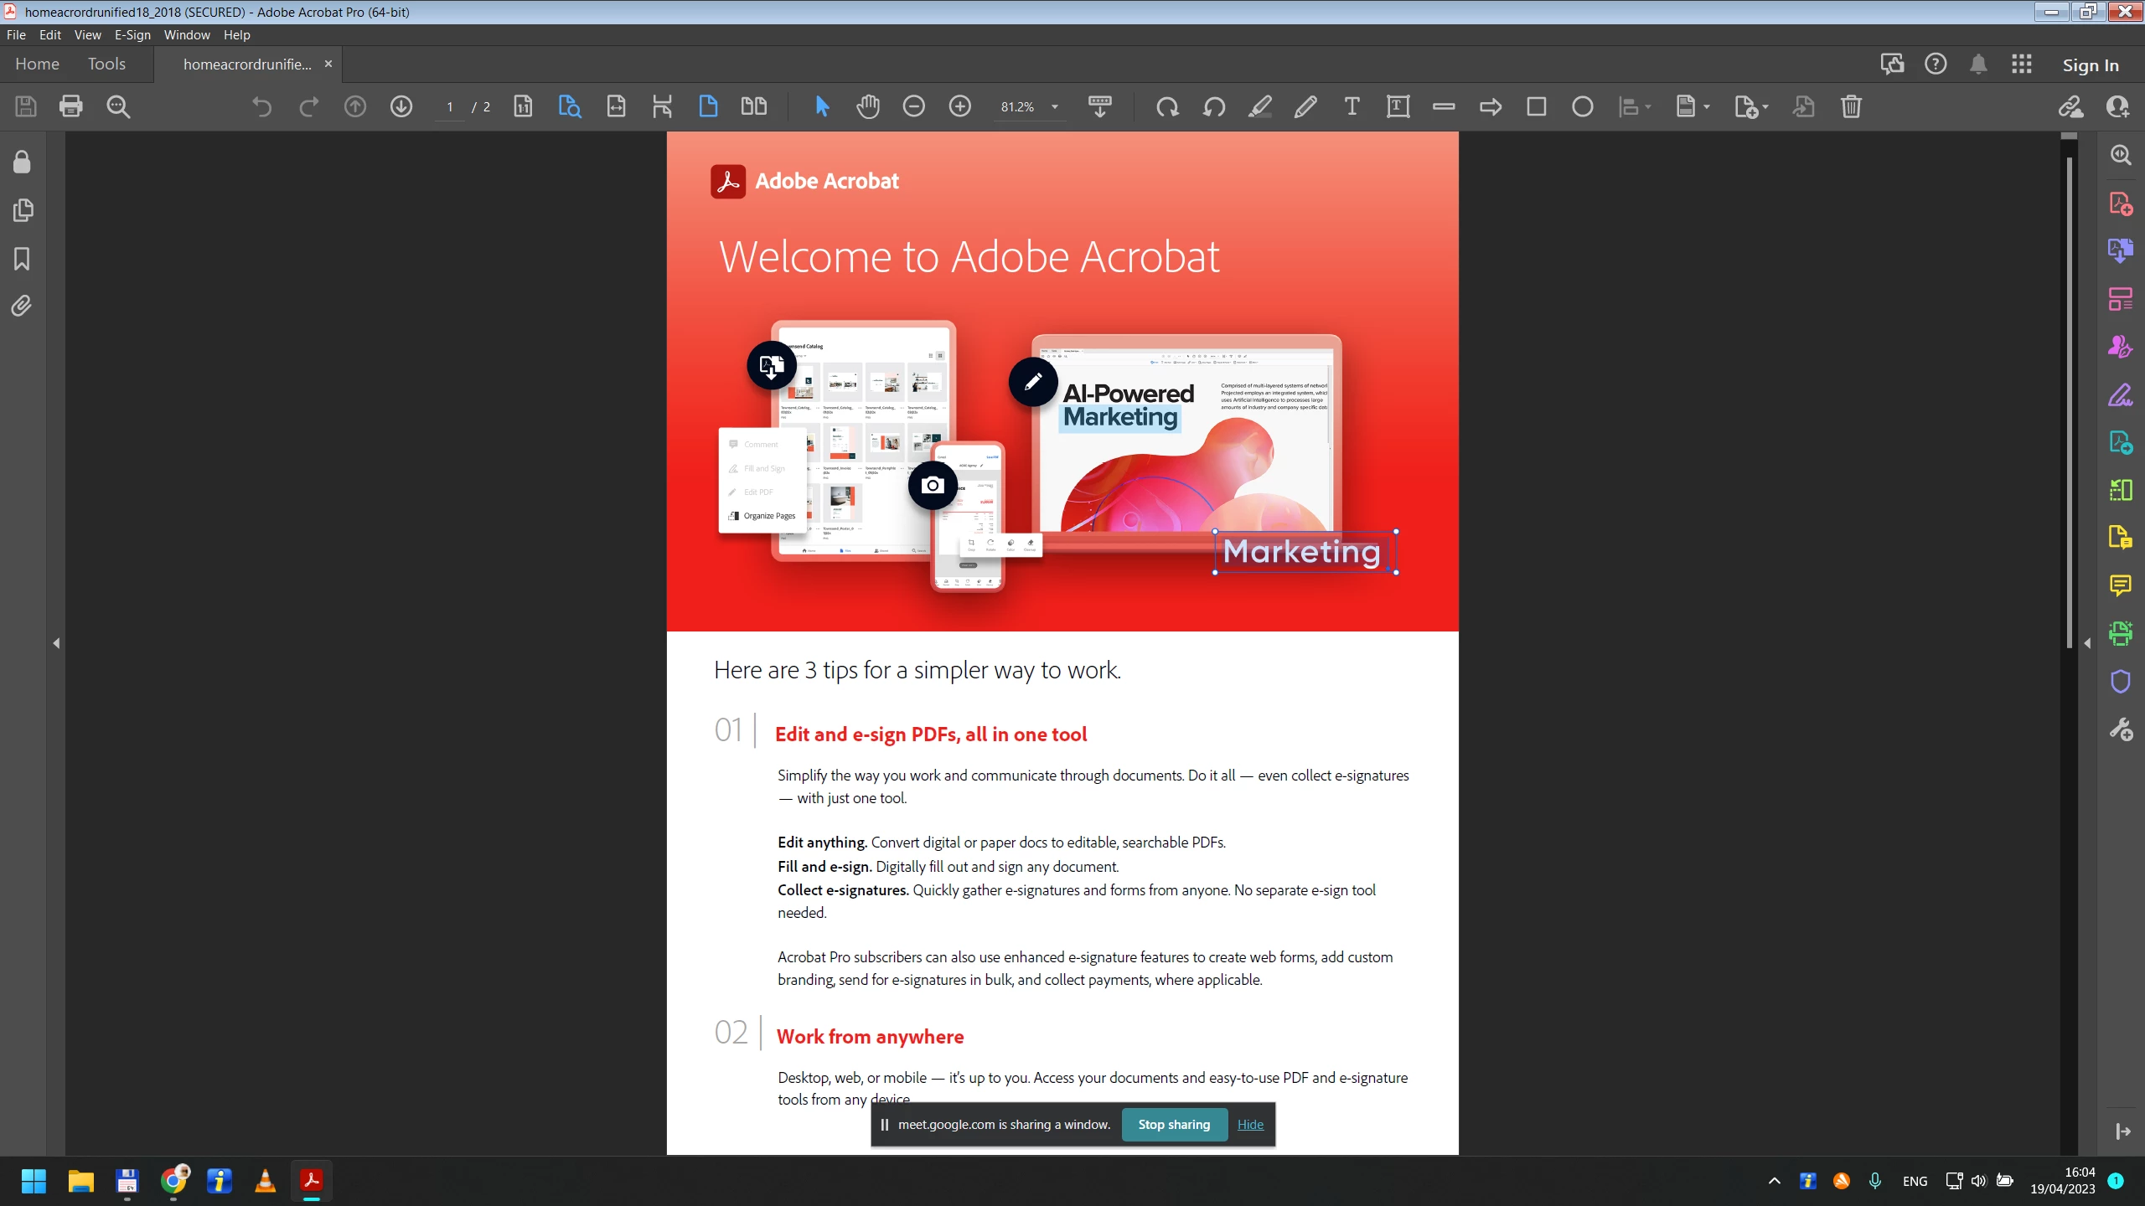The height and width of the screenshot is (1206, 2145).
Task: Open the Bookmarks panel in the sidebar
Action: coord(23,259)
